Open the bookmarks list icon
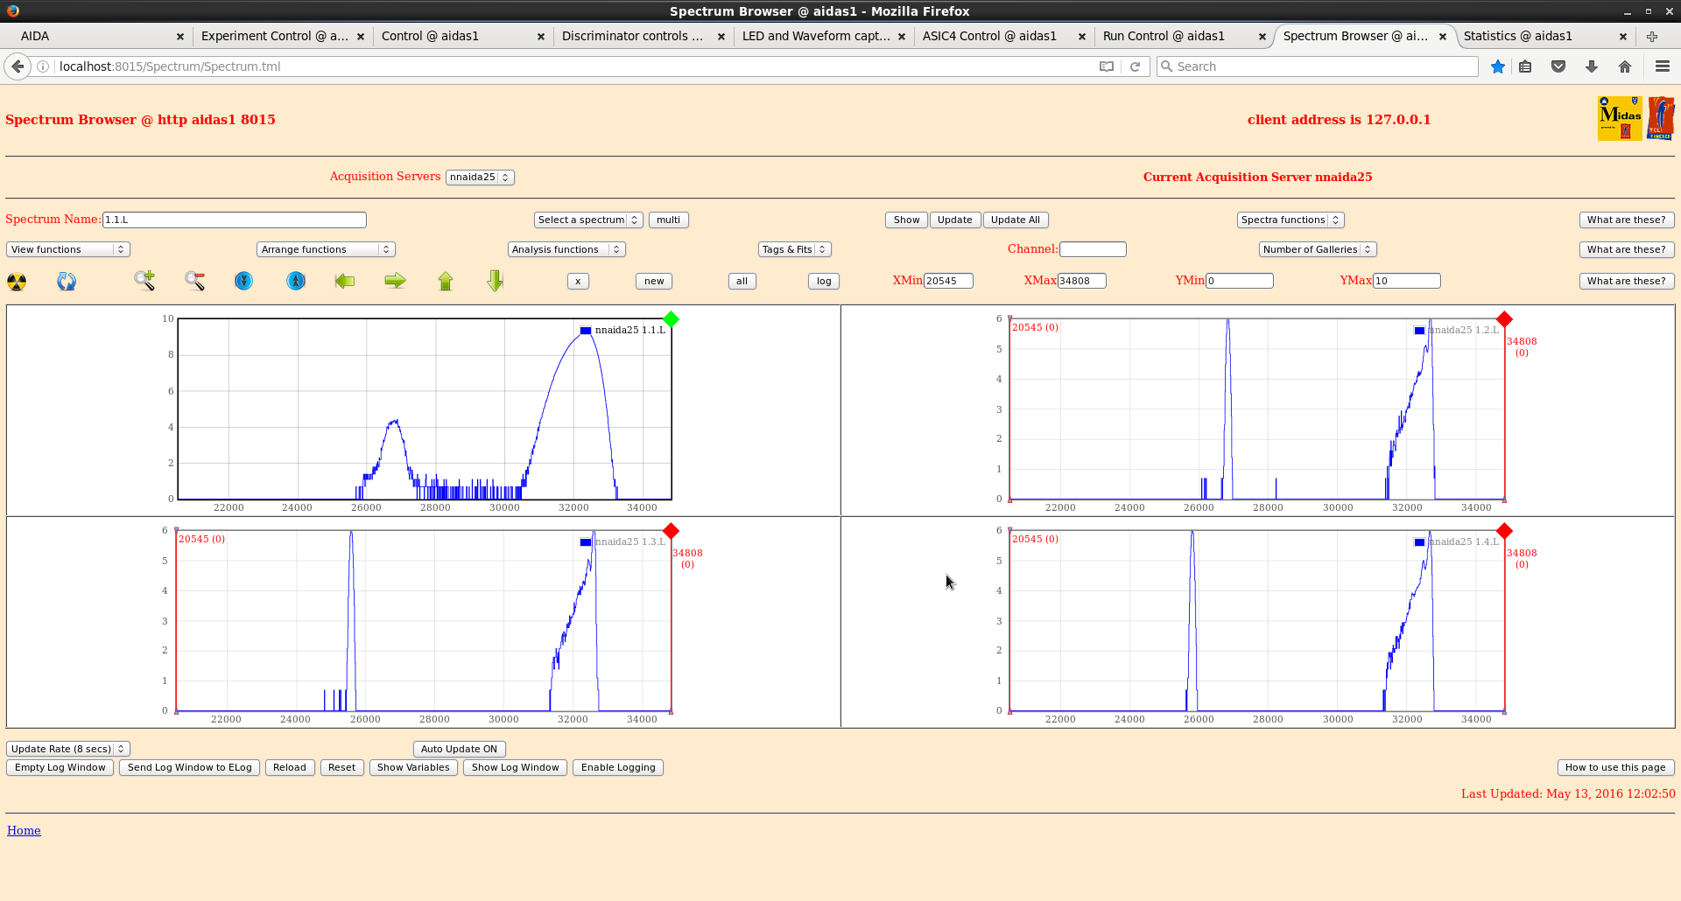 coord(1525,66)
